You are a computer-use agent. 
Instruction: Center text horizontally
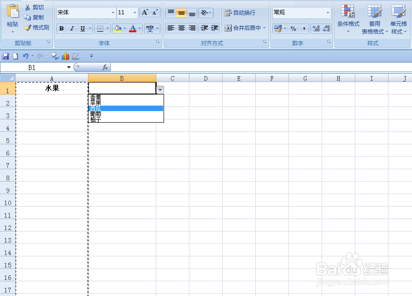[181, 28]
